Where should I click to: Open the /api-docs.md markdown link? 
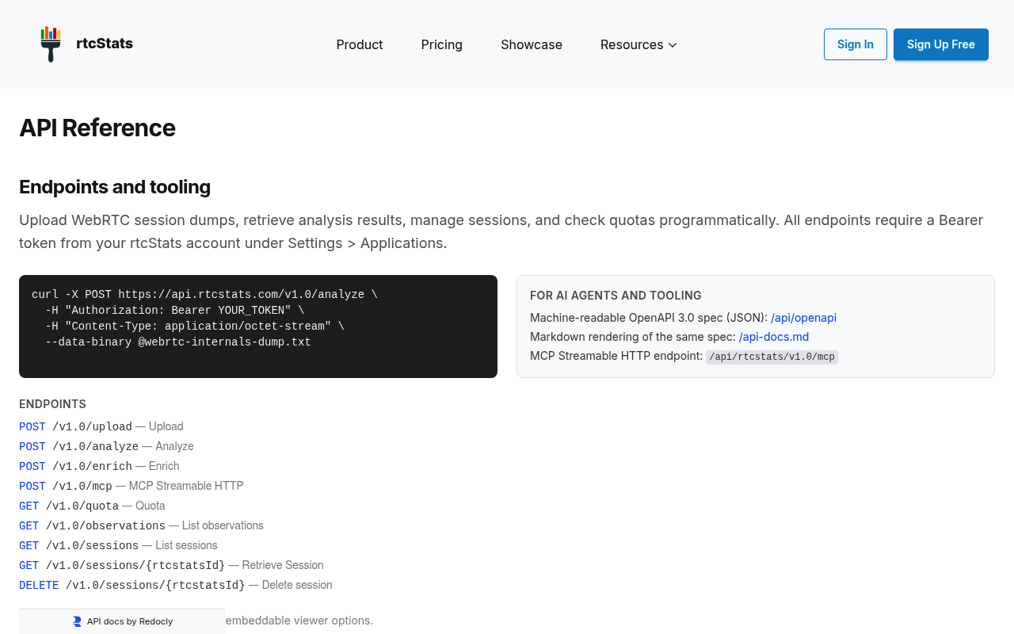click(x=774, y=337)
